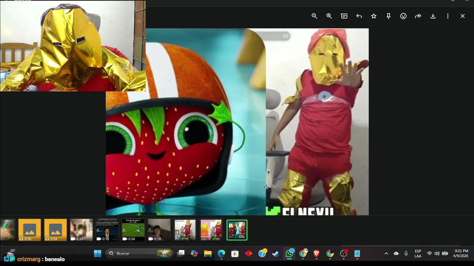474x266 pixels.
Task: Open Steam from the taskbar
Action: (x=276, y=253)
